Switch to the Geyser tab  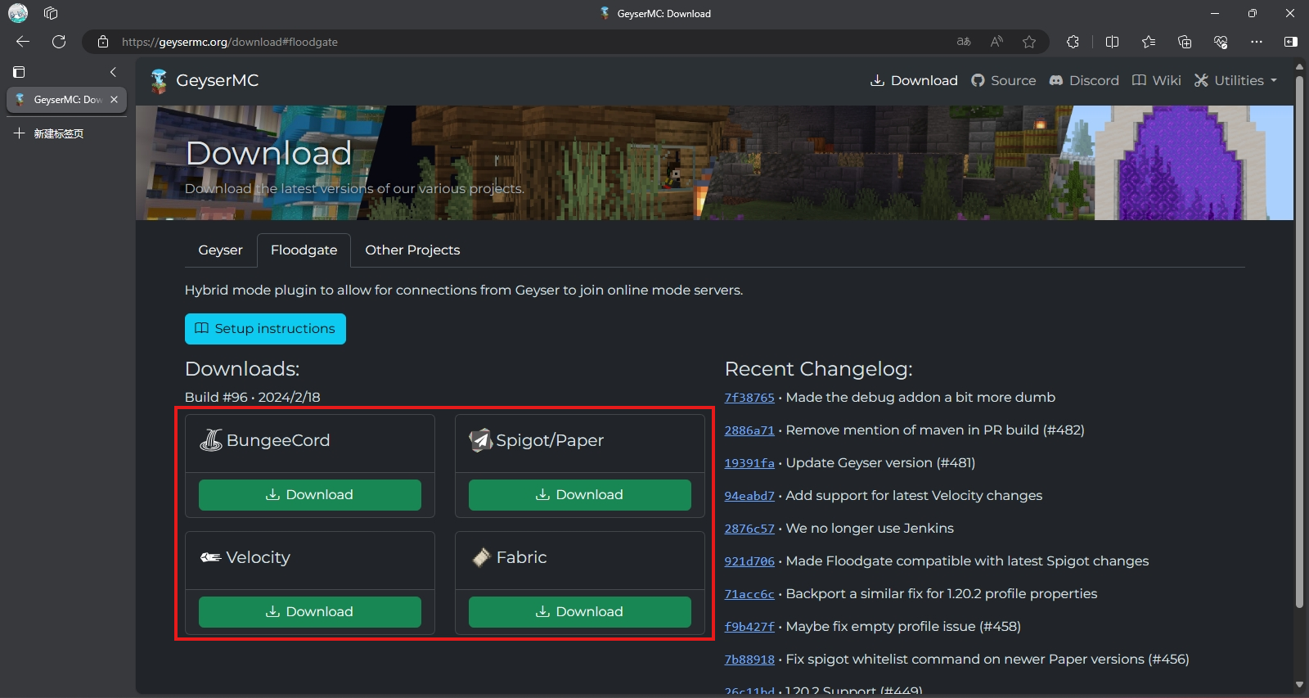pyautogui.click(x=220, y=250)
